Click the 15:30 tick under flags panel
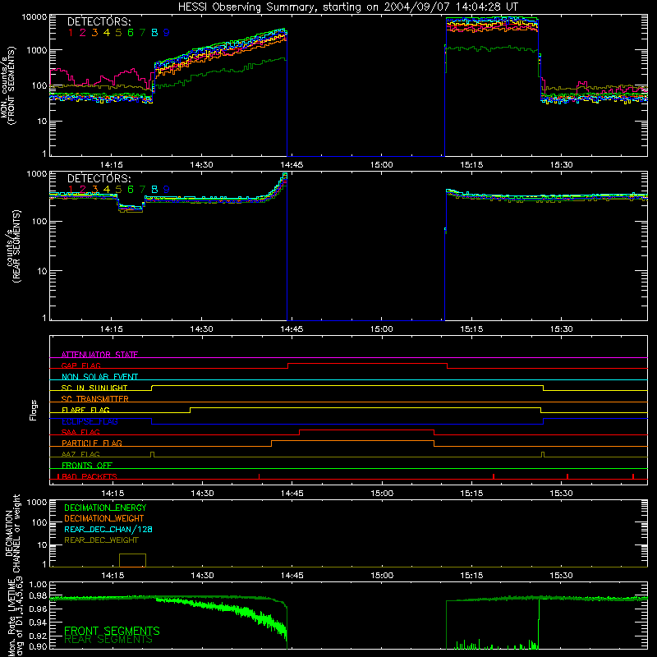The width and height of the screenshot is (657, 657). 561,494
